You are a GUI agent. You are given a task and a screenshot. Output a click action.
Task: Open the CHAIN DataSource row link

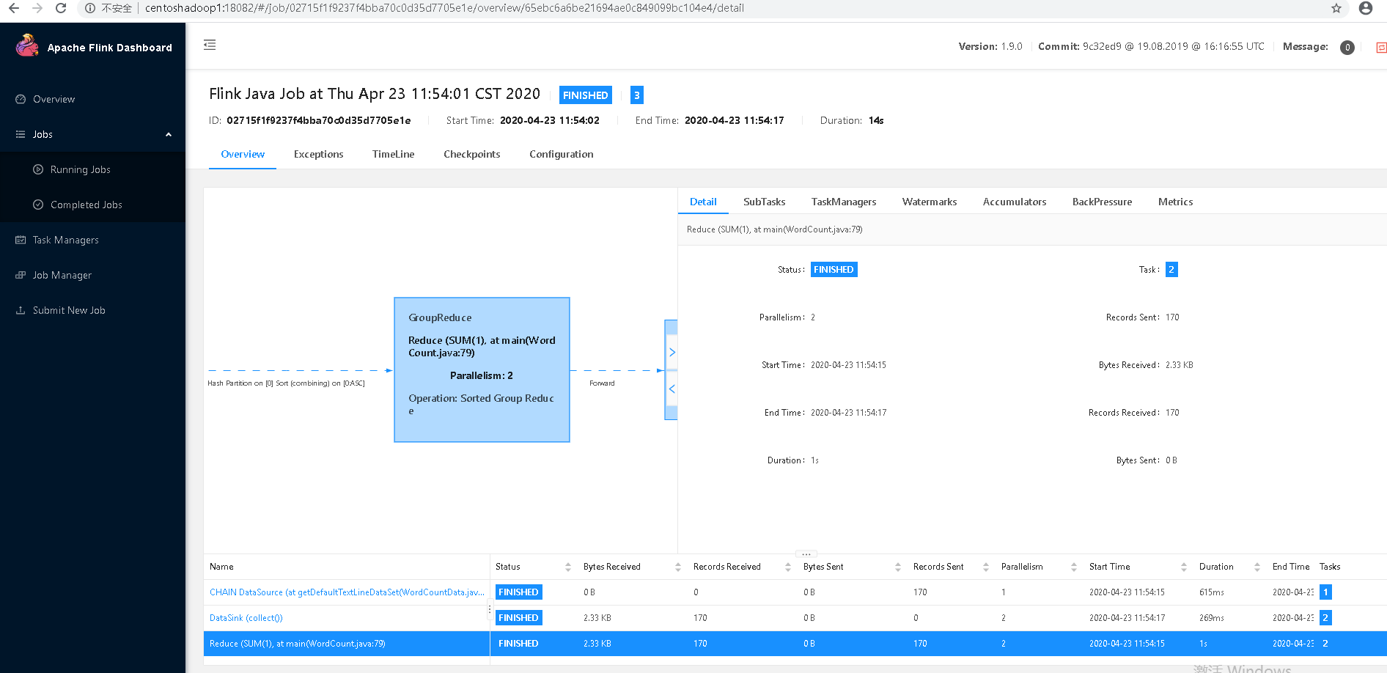[347, 592]
